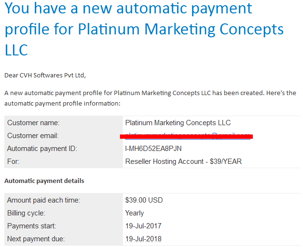Image resolution: width=303 pixels, height=247 pixels.
Task: Click the Customer name value Platinum Marketing Concepts LLC
Action: (x=178, y=123)
